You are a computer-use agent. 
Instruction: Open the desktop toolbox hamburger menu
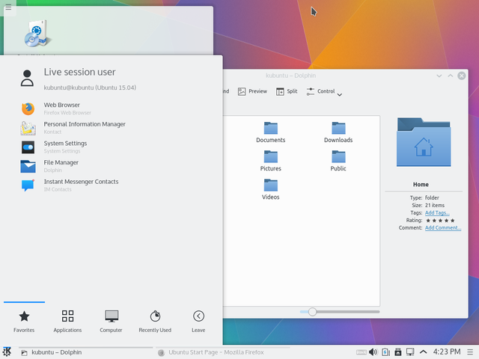coord(8,7)
